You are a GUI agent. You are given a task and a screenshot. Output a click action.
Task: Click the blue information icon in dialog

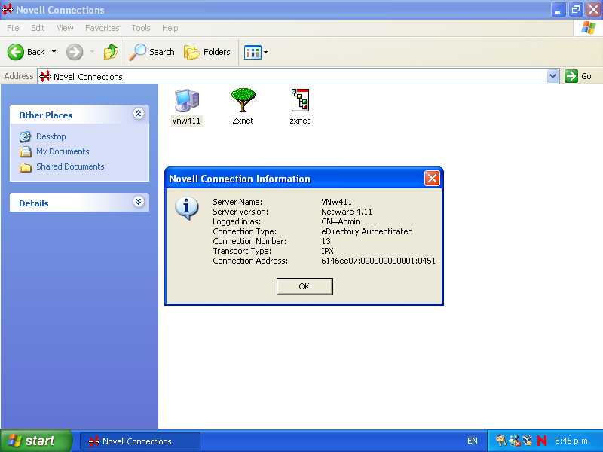pos(187,209)
